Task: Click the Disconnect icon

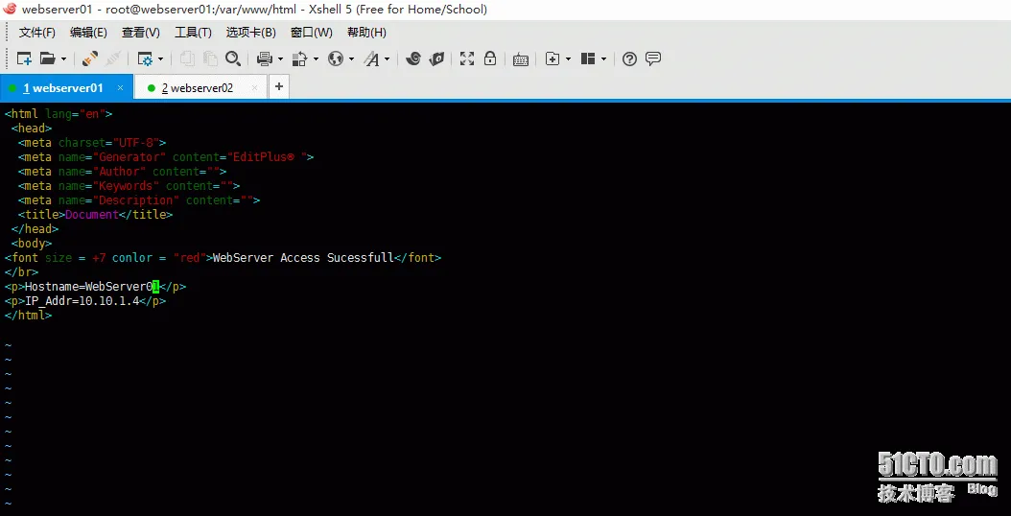Action: click(113, 59)
